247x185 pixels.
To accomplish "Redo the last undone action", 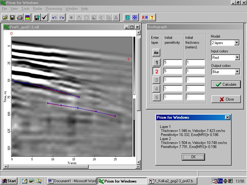I will pyautogui.click(x=61, y=18).
